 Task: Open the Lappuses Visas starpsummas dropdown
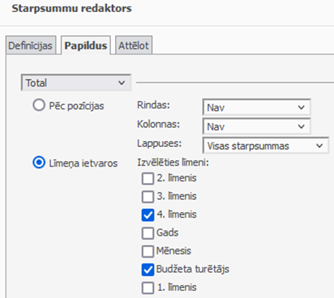(266, 145)
